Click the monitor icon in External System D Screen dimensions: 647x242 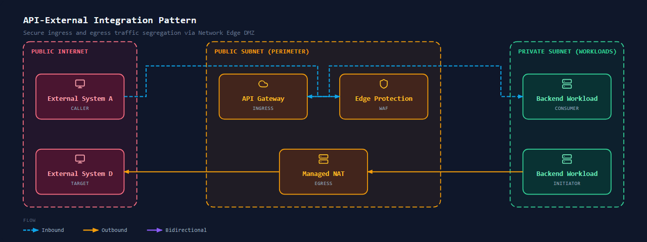pyautogui.click(x=80, y=159)
